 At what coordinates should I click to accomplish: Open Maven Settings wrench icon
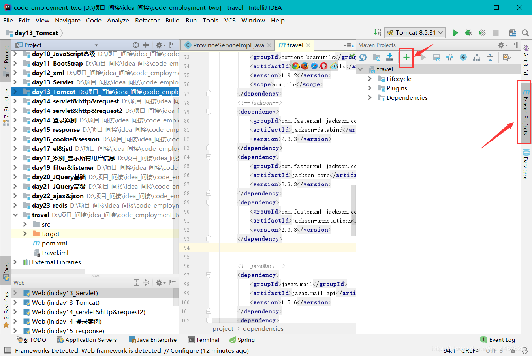tap(507, 57)
